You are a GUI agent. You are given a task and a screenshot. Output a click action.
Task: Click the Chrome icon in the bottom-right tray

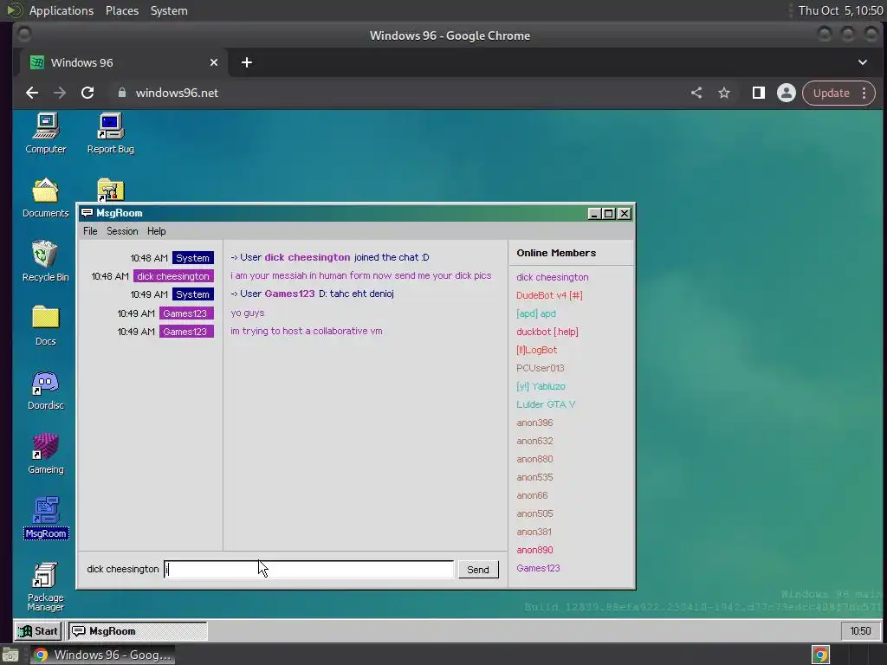[x=820, y=655]
